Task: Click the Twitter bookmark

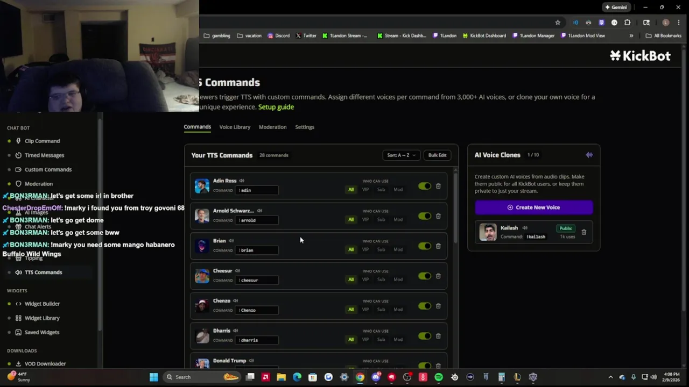Action: tap(306, 36)
